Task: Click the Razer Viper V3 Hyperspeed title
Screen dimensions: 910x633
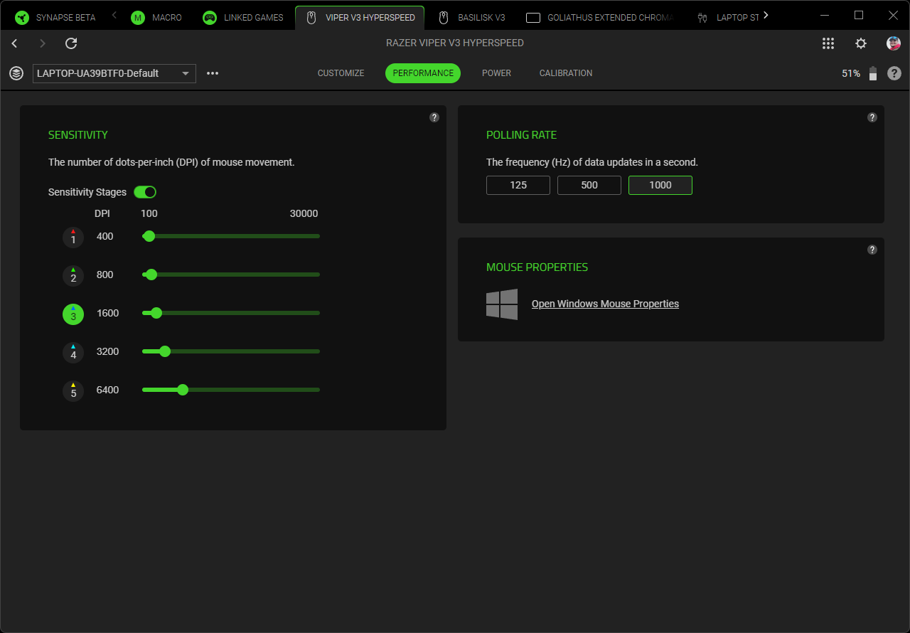Action: coord(455,43)
